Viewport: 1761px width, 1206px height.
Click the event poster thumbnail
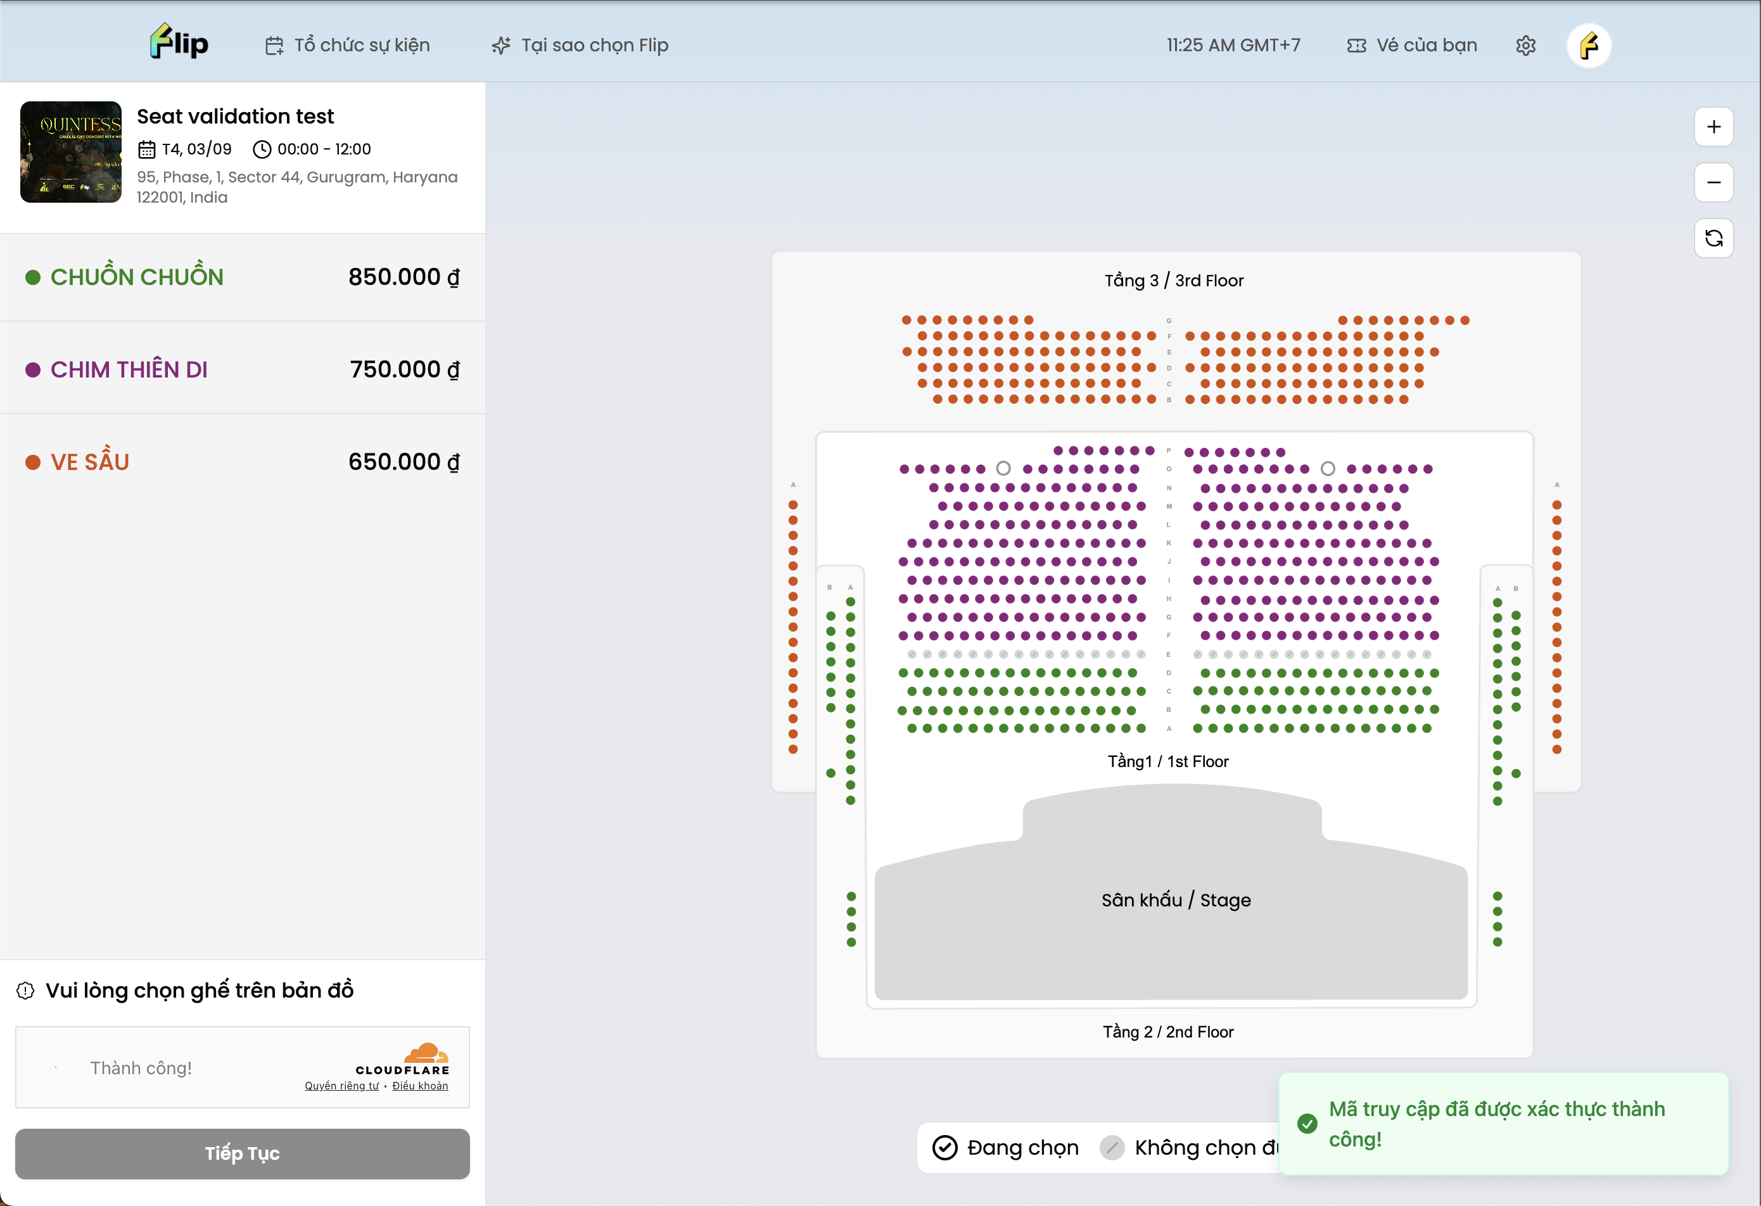[x=70, y=152]
